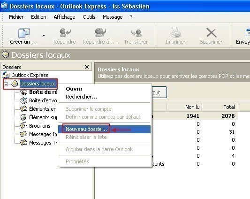Close the Dossiers pane
Image resolution: width=250 pixels, height=199 pixels.
point(87,67)
